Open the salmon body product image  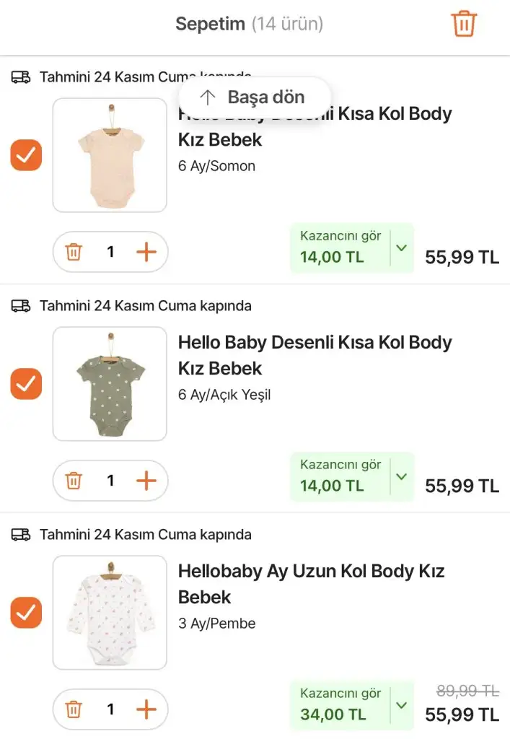click(x=110, y=155)
